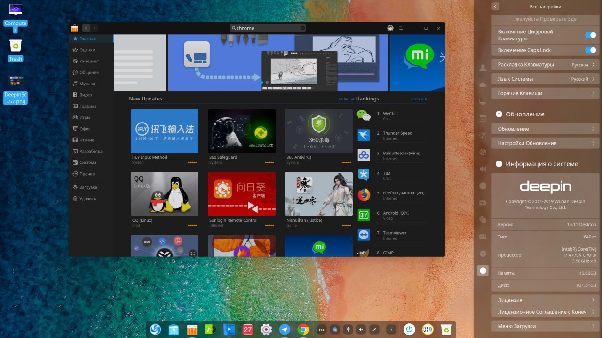This screenshot has height=338, width=602.
Task: Open Sunlogin Remote Control thumbnail
Action: pyautogui.click(x=242, y=194)
